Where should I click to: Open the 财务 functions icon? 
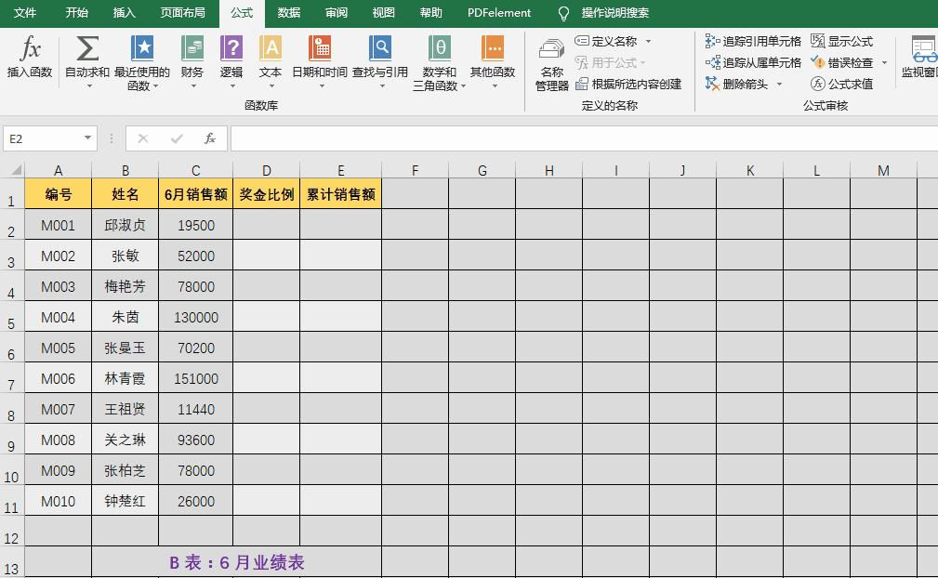point(192,47)
